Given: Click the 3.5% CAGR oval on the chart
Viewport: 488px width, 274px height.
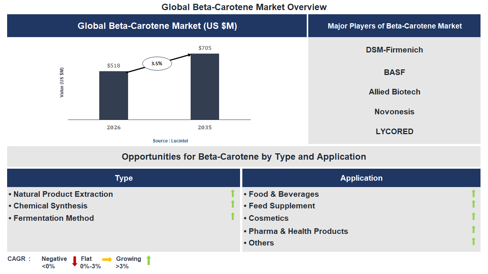Looking at the screenshot, I should click(x=157, y=63).
